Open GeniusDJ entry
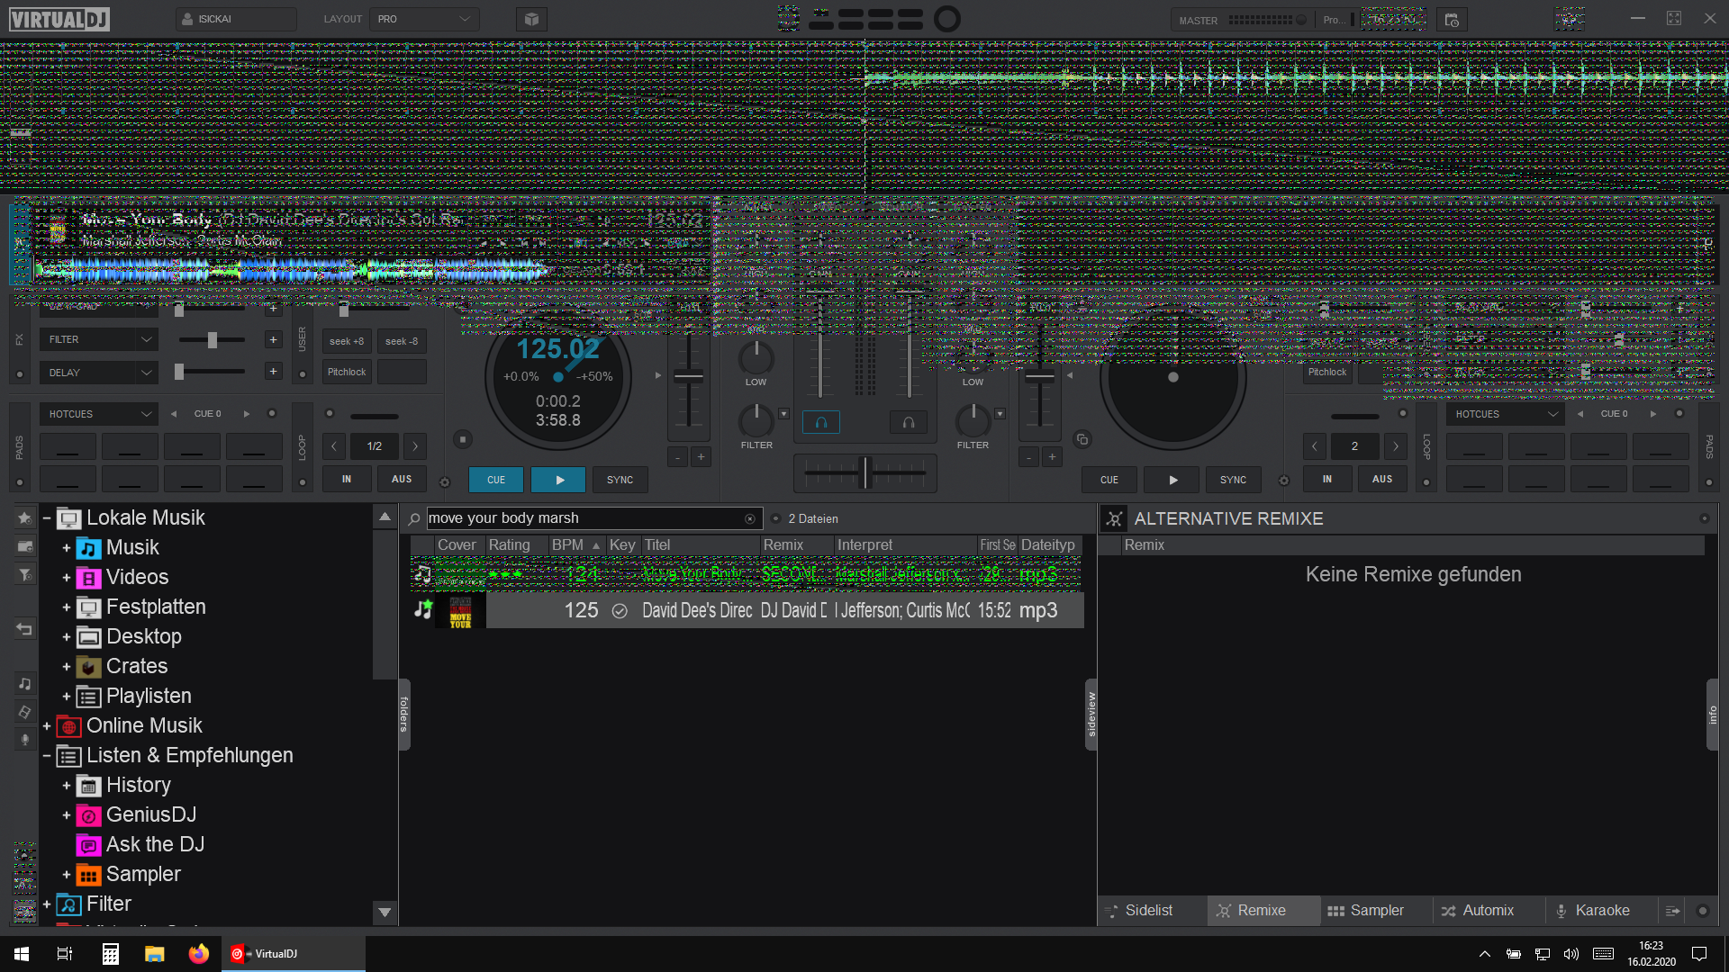 150,814
